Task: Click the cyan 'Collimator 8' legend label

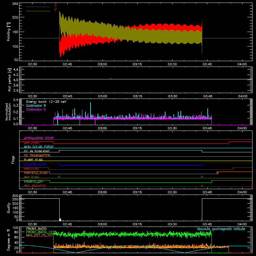Action: tap(36, 106)
